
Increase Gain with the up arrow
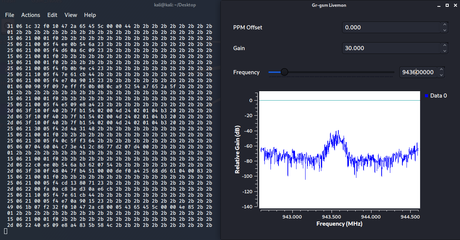(x=445, y=45)
